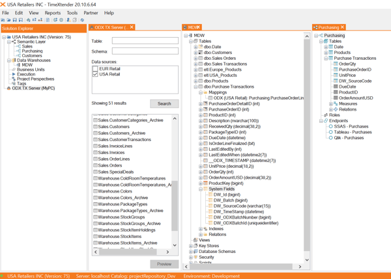Click the document page icon in the toolbar
391x279 pixels.
[x=48, y=20]
